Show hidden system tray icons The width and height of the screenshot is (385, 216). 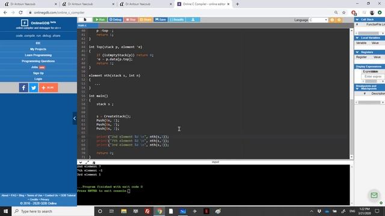(x=312, y=211)
